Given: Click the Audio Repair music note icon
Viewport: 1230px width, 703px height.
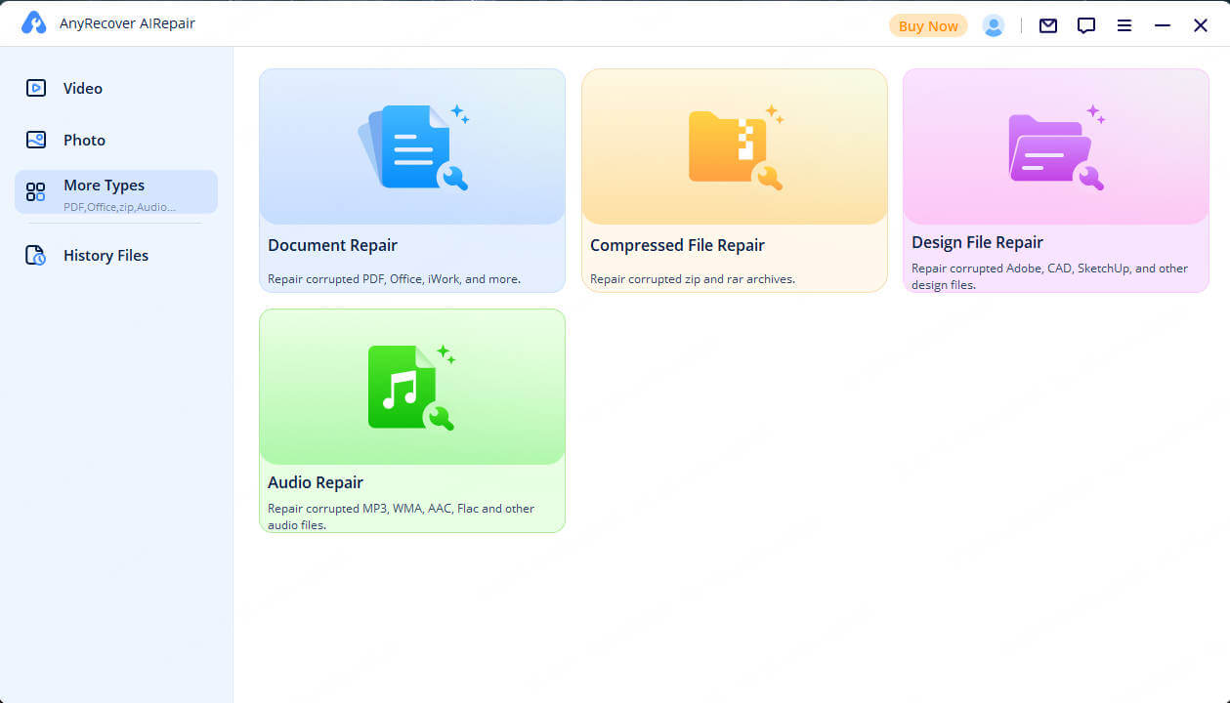Looking at the screenshot, I should [x=411, y=387].
